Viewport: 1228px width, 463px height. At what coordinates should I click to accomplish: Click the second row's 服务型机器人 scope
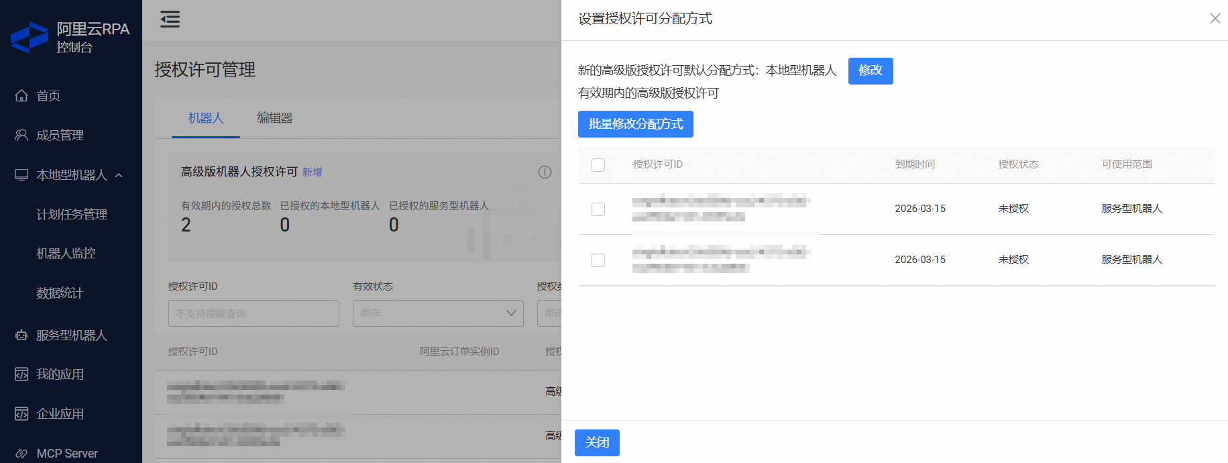(x=1131, y=260)
